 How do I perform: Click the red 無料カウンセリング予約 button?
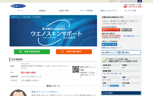[111, 30]
